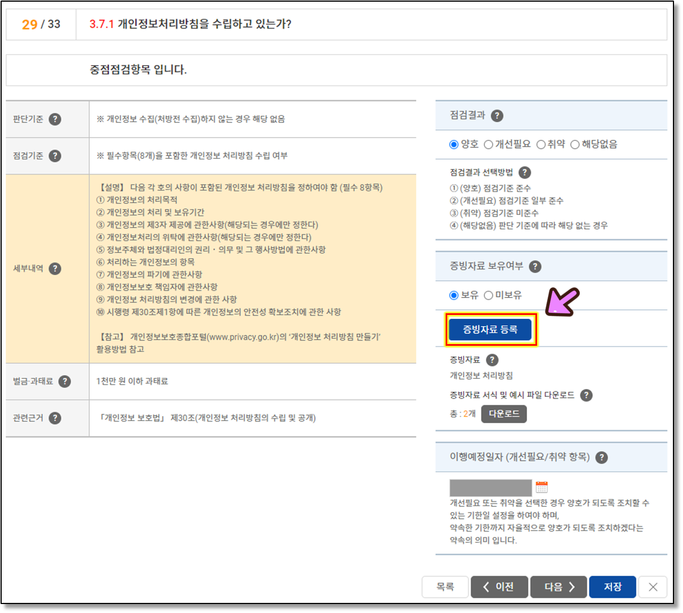Open the help icon beside 세부내역
This screenshot has width=683, height=613.
[x=55, y=268]
